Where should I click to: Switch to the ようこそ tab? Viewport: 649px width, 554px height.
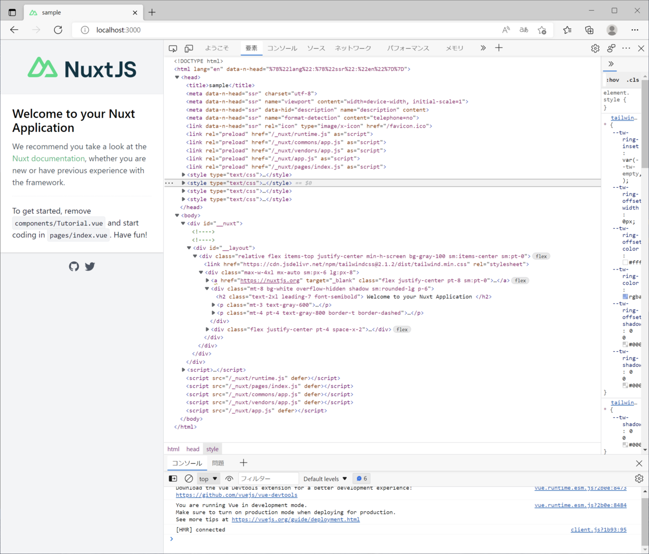(216, 48)
